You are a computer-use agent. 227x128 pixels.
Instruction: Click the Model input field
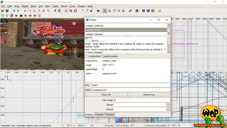point(140,105)
